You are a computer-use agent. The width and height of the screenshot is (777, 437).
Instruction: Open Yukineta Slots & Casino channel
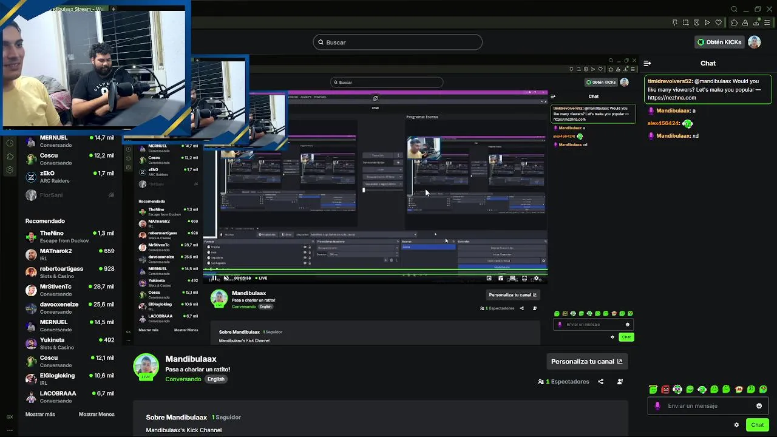[70, 344]
